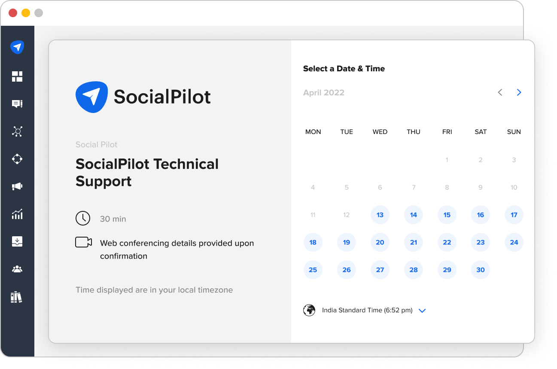This screenshot has width=557, height=369.
Task: Pick April 30 on the calendar
Action: pyautogui.click(x=480, y=270)
